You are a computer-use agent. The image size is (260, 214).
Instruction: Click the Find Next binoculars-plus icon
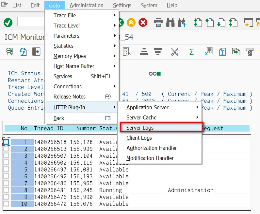pos(182,23)
